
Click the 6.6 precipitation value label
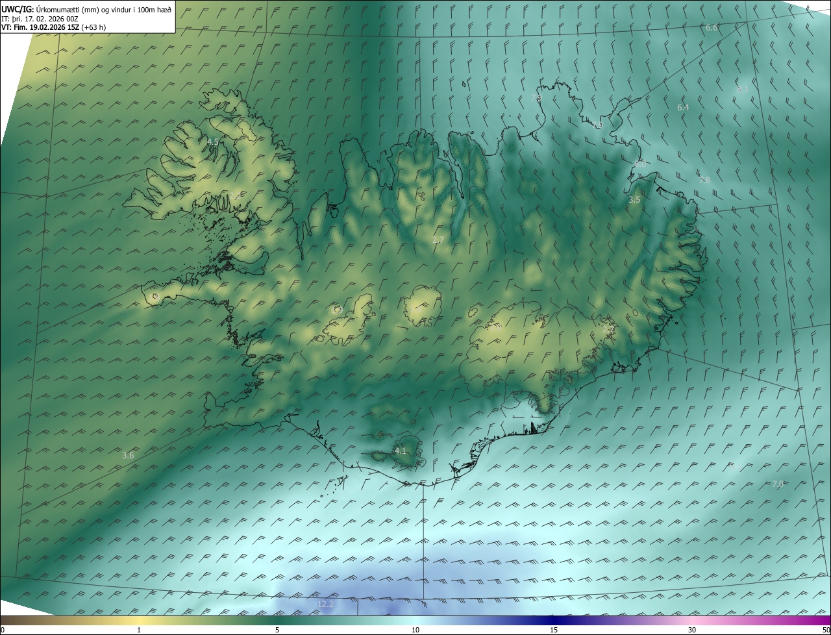click(712, 28)
